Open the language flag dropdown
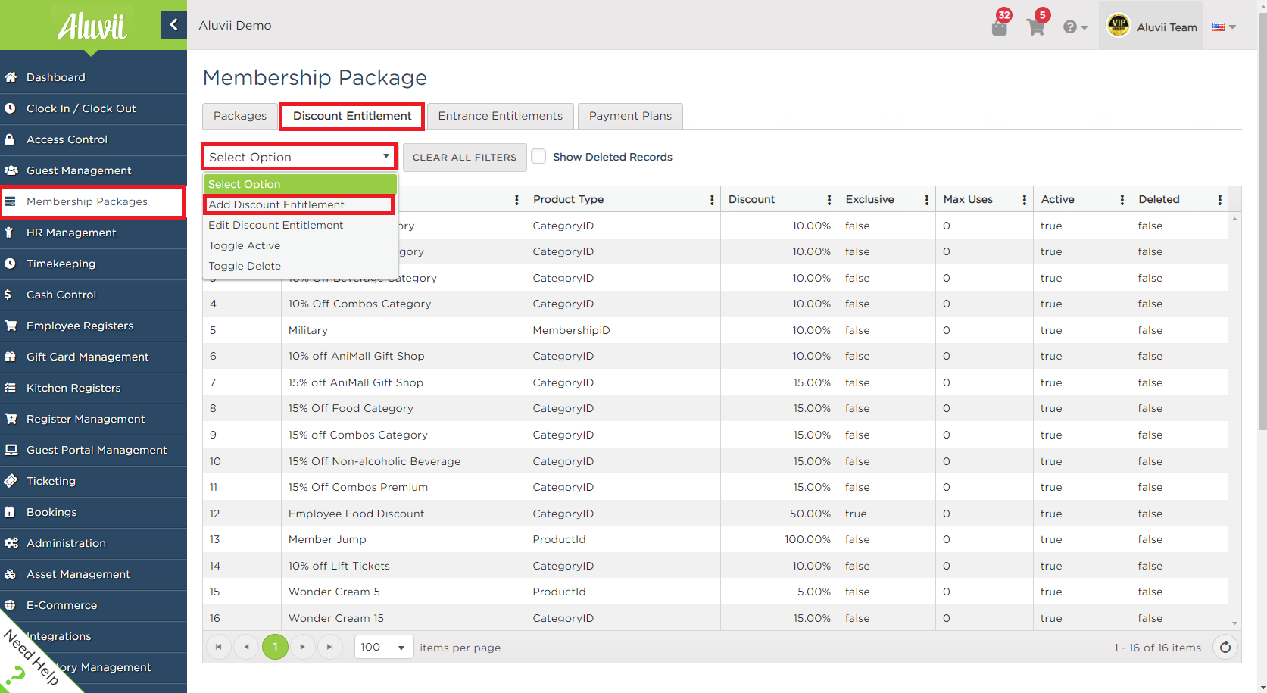Image resolution: width=1267 pixels, height=693 pixels. point(1224,27)
